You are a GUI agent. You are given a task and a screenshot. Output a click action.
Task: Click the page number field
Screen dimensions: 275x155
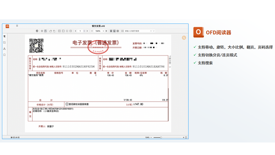tap(80, 31)
